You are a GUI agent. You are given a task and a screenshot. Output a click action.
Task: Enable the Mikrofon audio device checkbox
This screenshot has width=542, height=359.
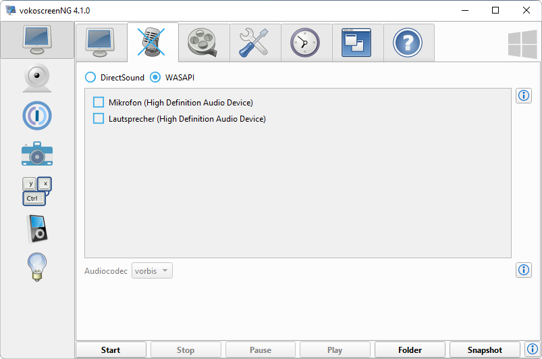click(99, 103)
